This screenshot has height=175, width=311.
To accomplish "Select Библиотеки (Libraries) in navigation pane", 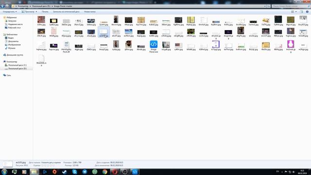I will [x=12, y=35].
